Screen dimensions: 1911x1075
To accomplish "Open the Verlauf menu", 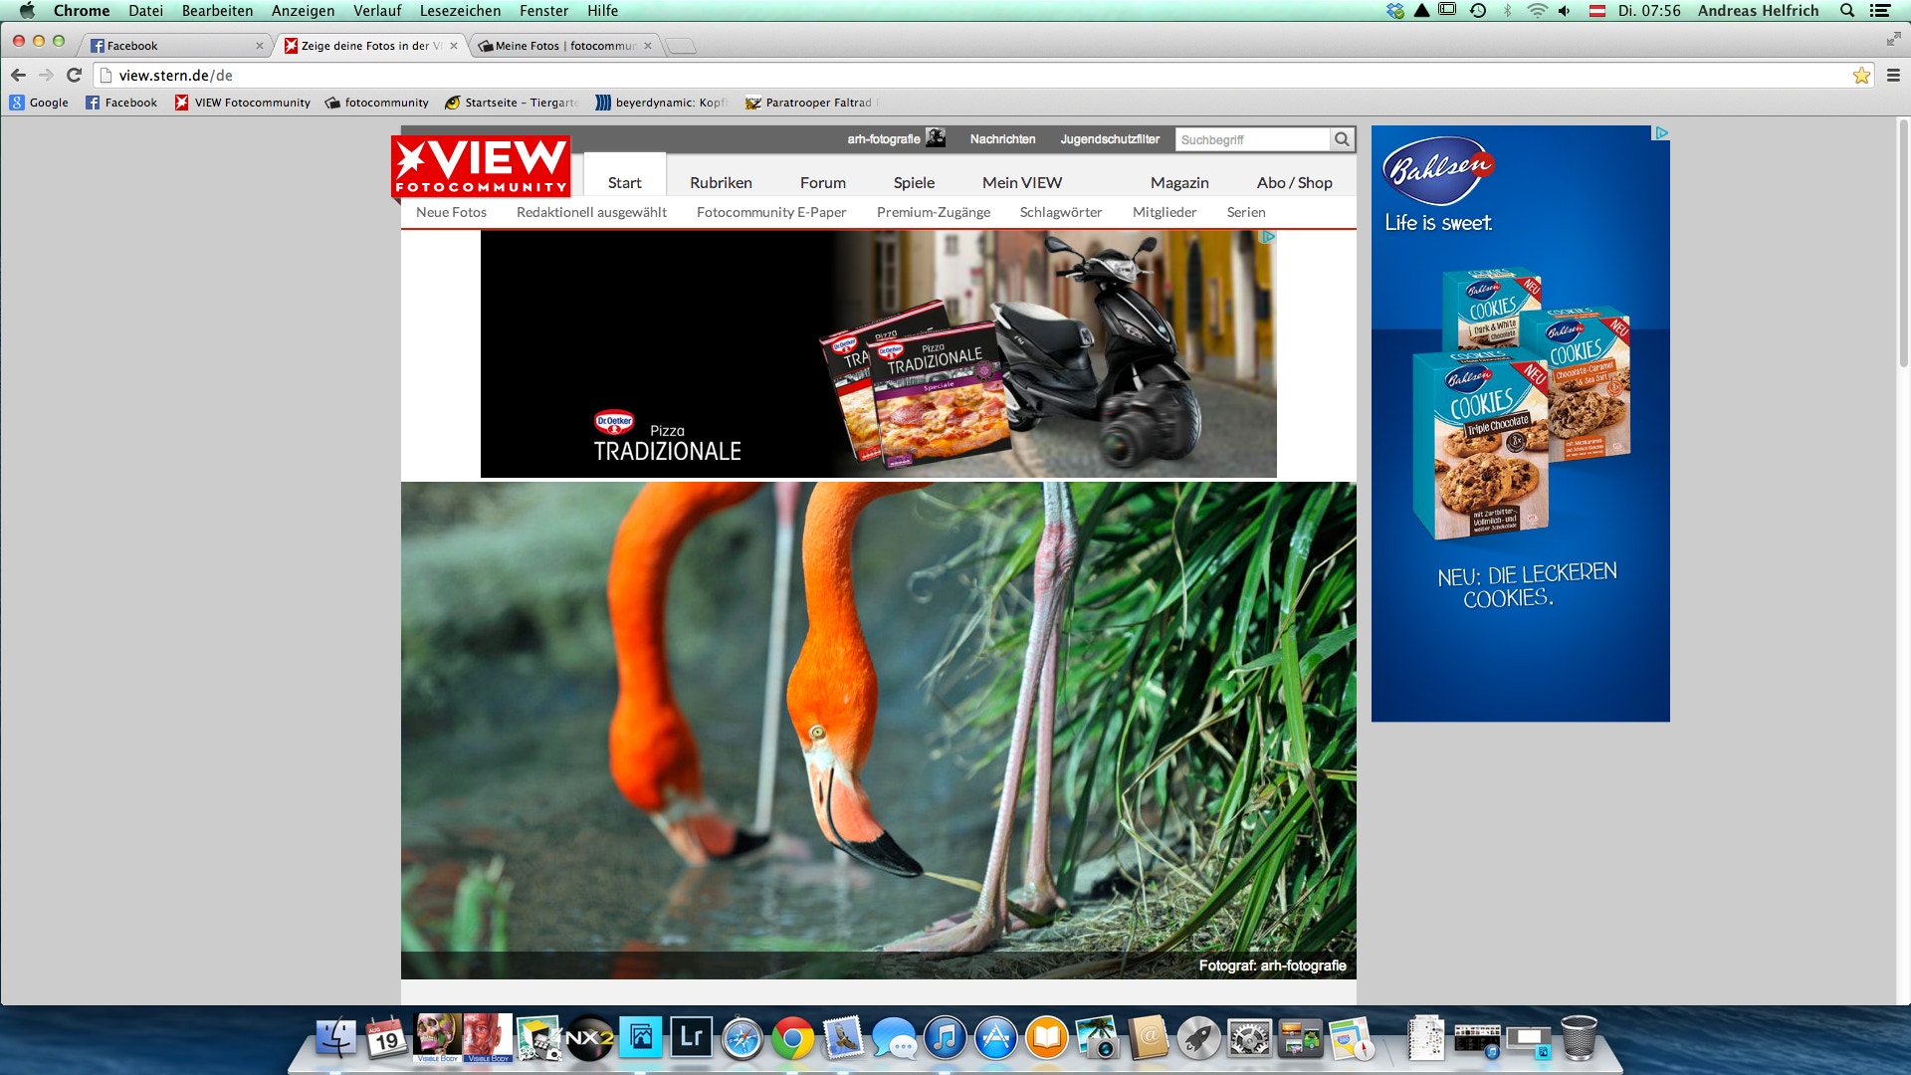I will [377, 11].
